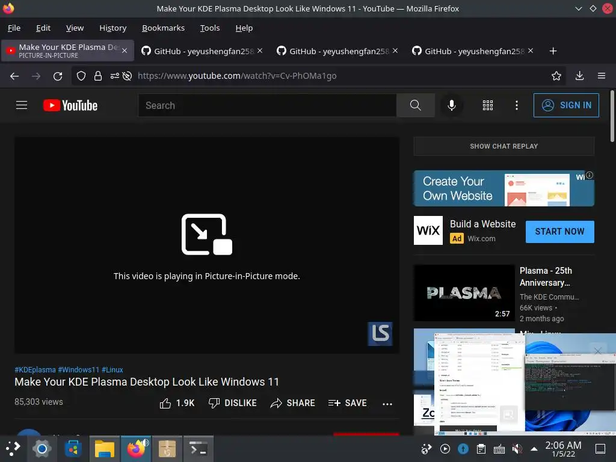
Task: Dislike the video with thumbs down
Action: (232, 403)
